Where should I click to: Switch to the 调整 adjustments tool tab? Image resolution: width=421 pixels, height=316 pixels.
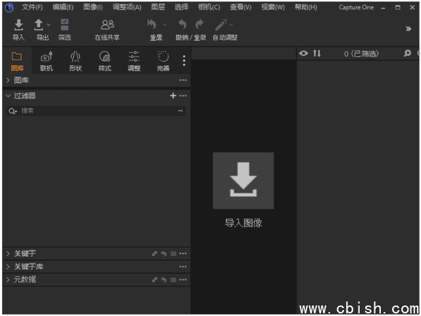coord(134,58)
